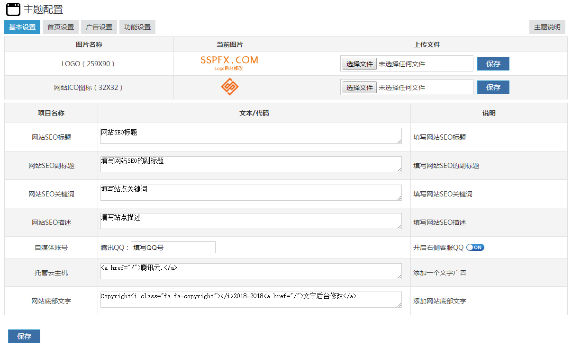The height and width of the screenshot is (346, 572).
Task: Select the 网站SEO关键词 text area
Action: tap(251, 193)
